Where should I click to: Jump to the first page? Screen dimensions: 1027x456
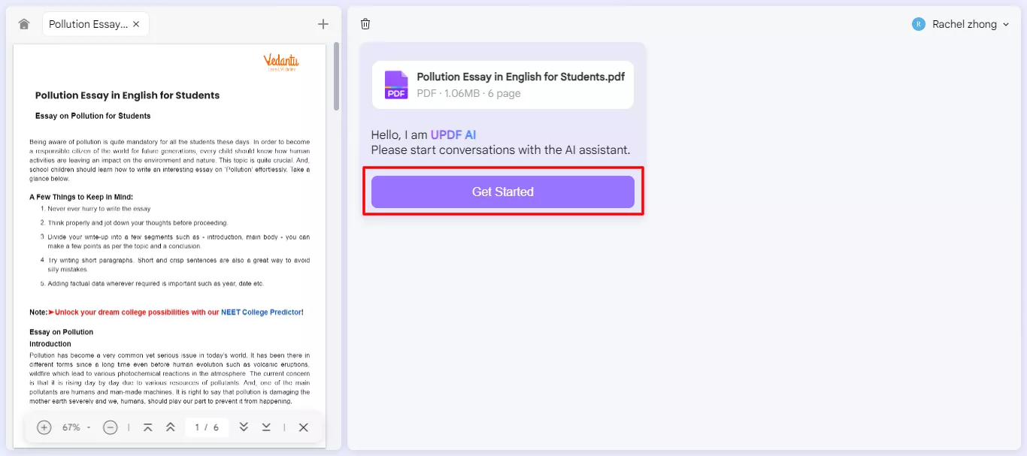coord(148,427)
